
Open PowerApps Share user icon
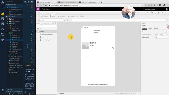[162, 13]
